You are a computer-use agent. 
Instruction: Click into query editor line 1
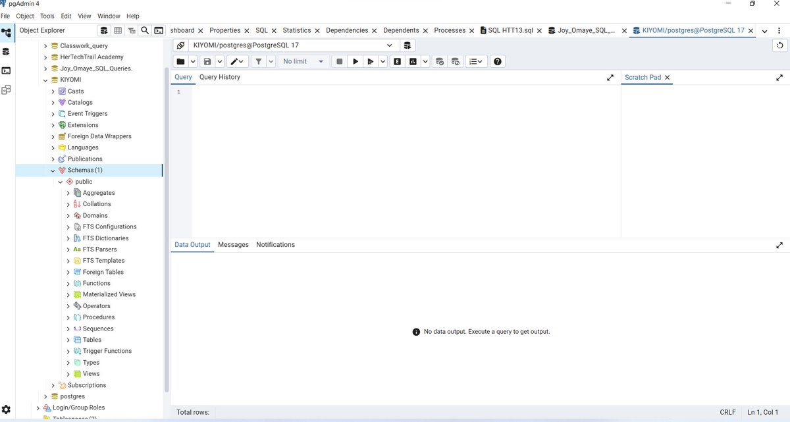[x=406, y=92]
